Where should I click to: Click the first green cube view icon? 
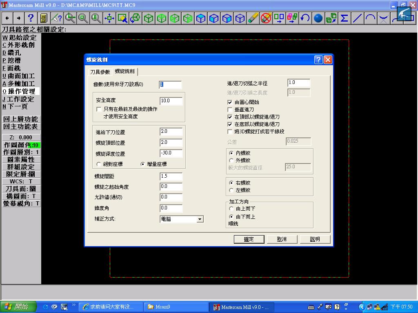pos(149,18)
